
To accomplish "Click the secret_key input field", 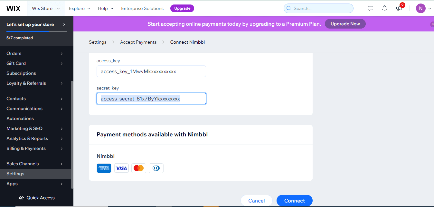I will [151, 99].
